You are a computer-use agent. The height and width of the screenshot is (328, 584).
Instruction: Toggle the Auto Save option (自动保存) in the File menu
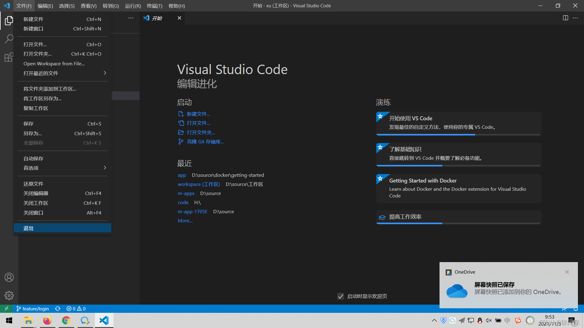[33, 159]
